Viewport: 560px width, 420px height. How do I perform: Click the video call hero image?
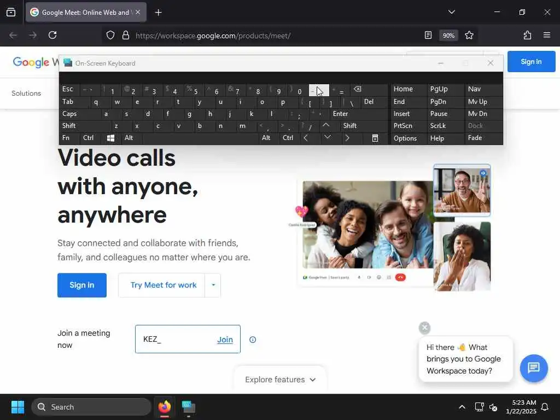coord(394,227)
